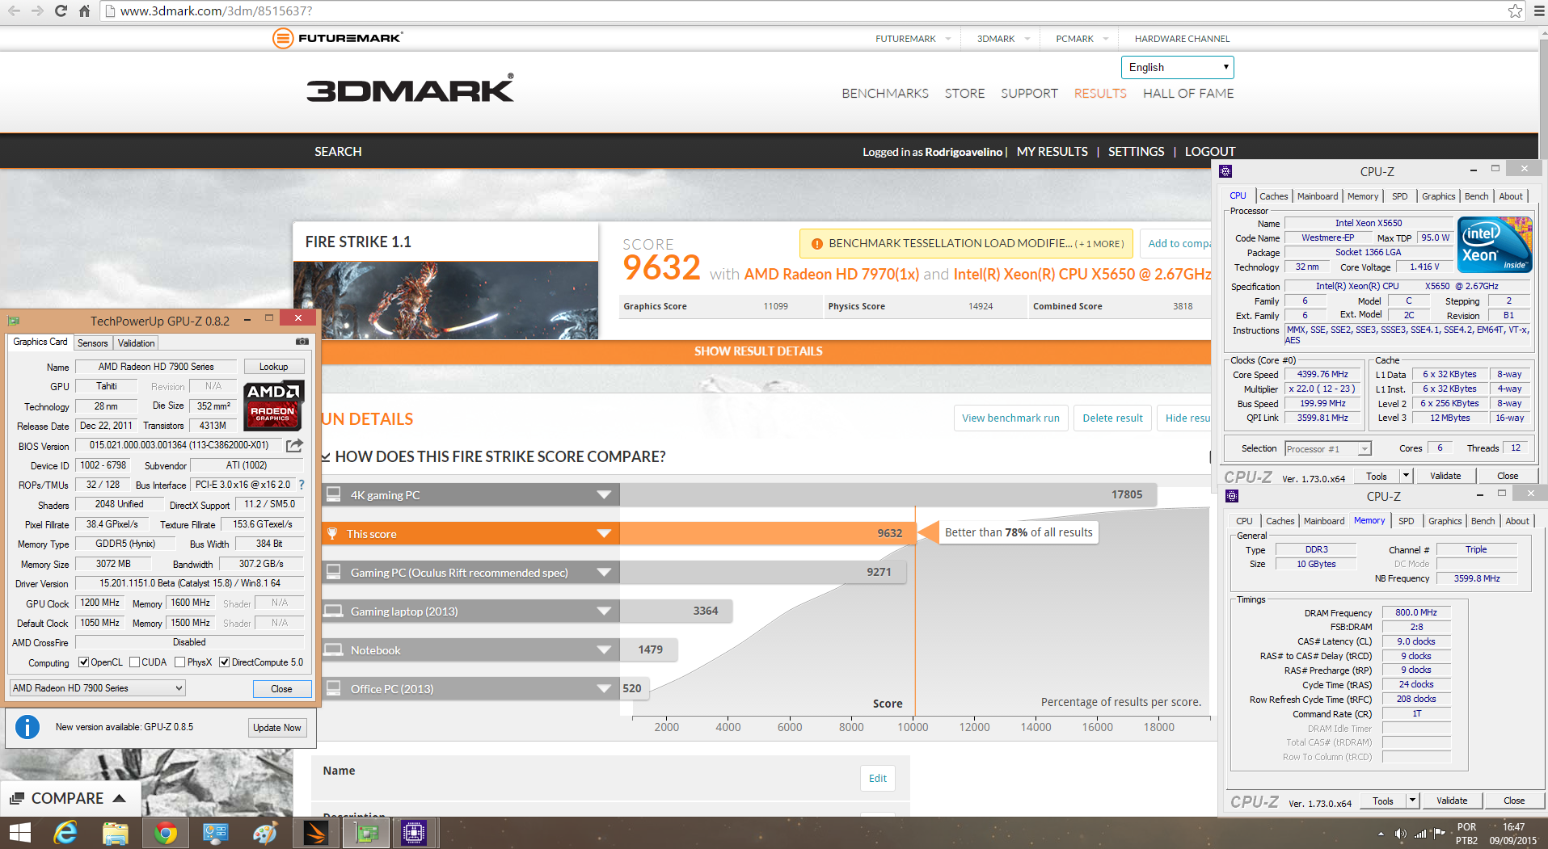
Task: Click the BIOS version export icon in GPU-Z
Action: click(295, 445)
